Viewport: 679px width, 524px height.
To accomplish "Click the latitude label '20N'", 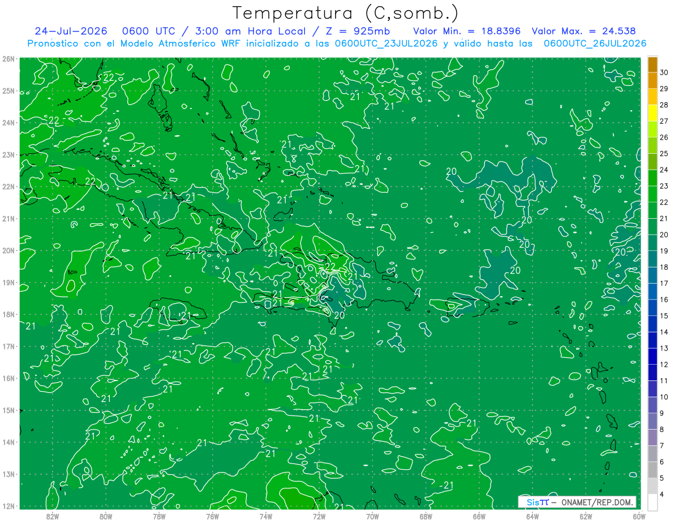I will 8,250.
